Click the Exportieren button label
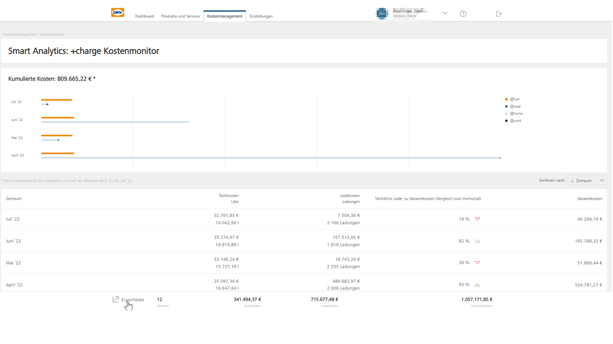613x344 pixels. [x=133, y=300]
